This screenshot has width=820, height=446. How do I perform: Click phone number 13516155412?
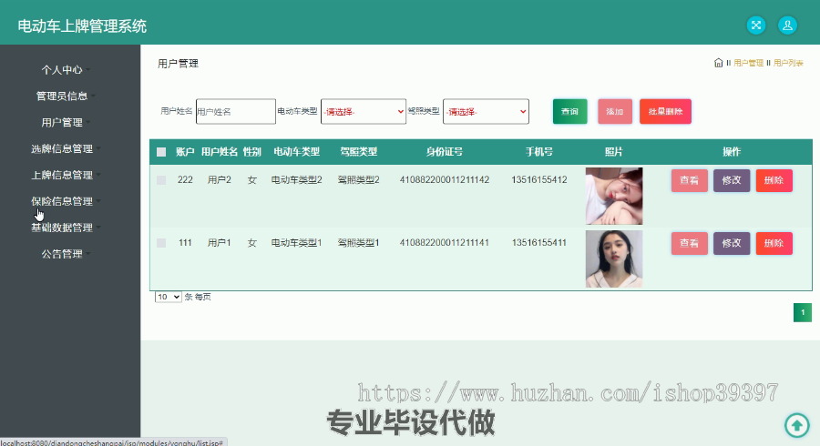tap(539, 179)
